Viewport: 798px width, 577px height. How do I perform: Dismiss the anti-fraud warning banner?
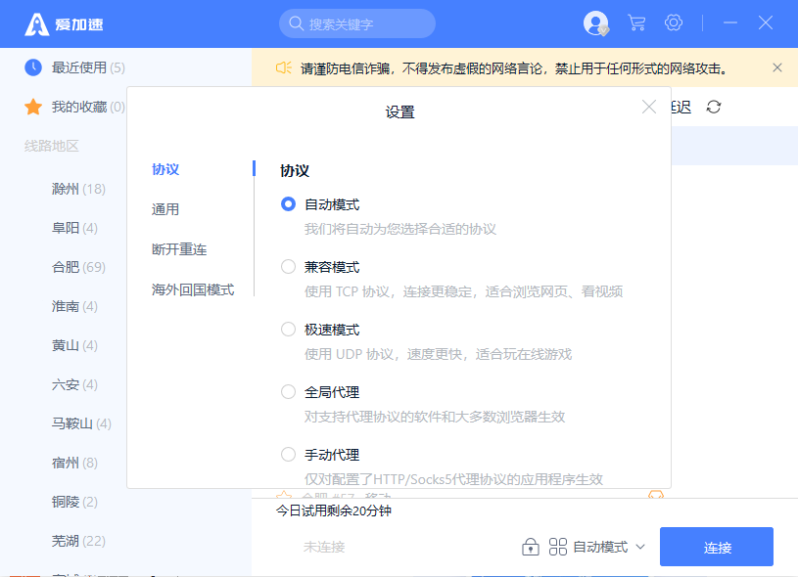[777, 67]
